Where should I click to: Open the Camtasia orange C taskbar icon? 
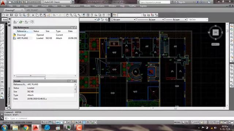79,128
